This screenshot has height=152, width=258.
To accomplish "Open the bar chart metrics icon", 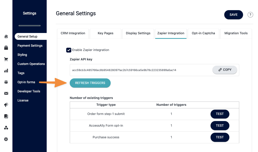I will pos(6,71).
